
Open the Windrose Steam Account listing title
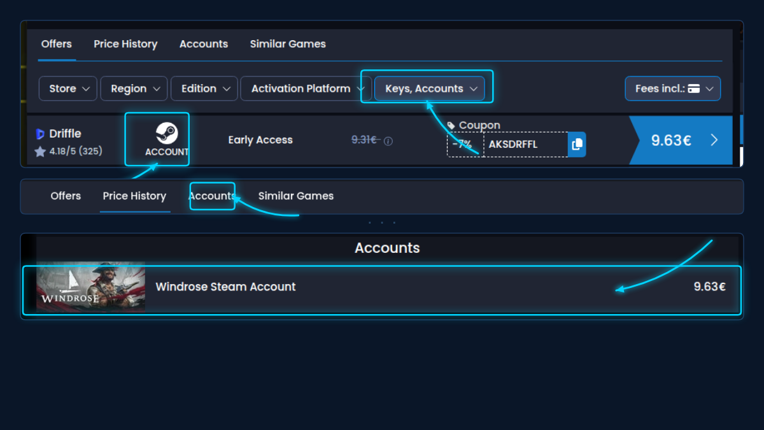point(225,287)
